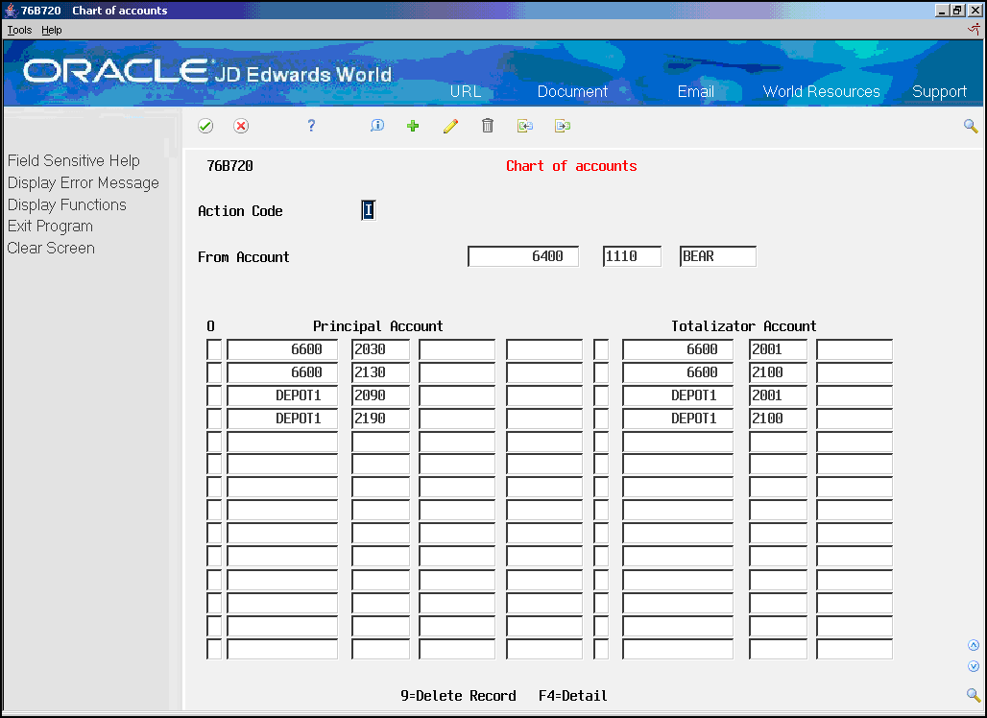
Task: Click Totalizator 6600 field in 2100 row
Action: [x=678, y=372]
